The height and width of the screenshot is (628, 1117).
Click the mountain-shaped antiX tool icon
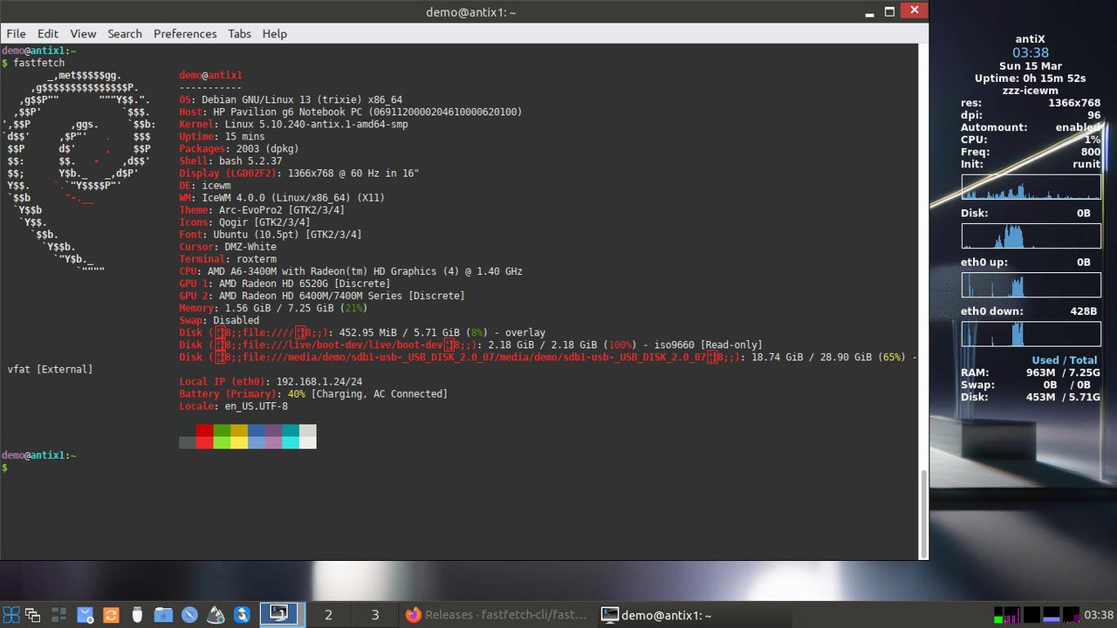pyautogui.click(x=216, y=615)
